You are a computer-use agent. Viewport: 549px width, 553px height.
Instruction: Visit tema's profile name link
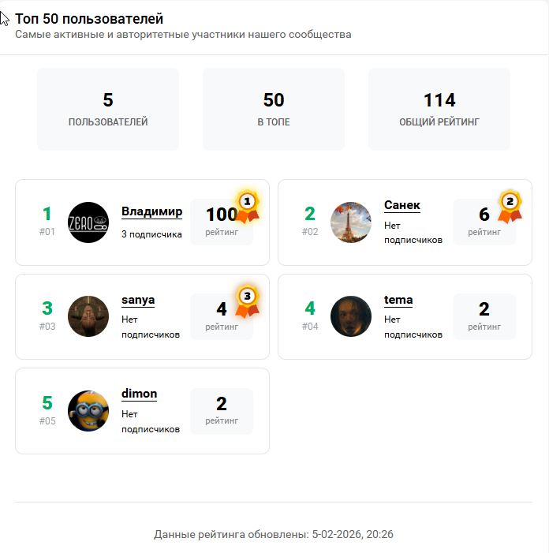[398, 300]
